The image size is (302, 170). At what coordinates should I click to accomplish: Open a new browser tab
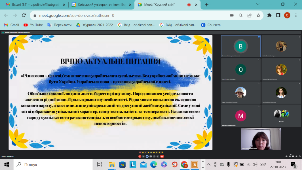207,5
